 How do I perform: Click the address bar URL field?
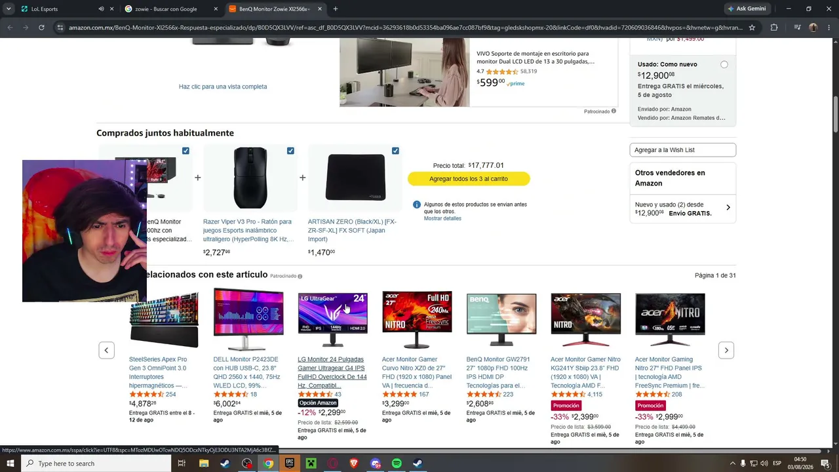point(406,28)
